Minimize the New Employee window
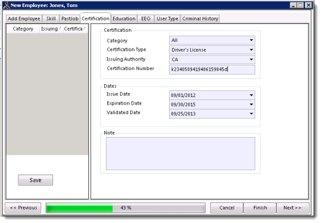 pos(293,5)
